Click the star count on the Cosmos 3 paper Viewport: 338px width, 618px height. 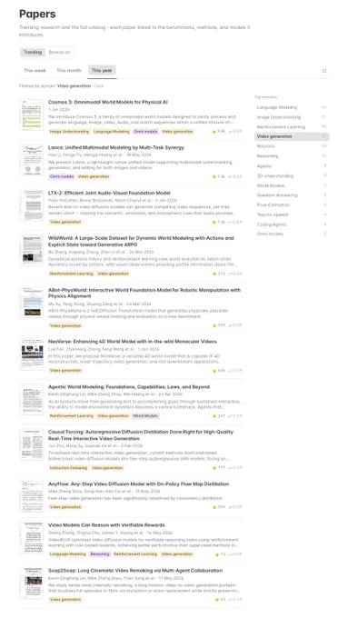(x=219, y=131)
